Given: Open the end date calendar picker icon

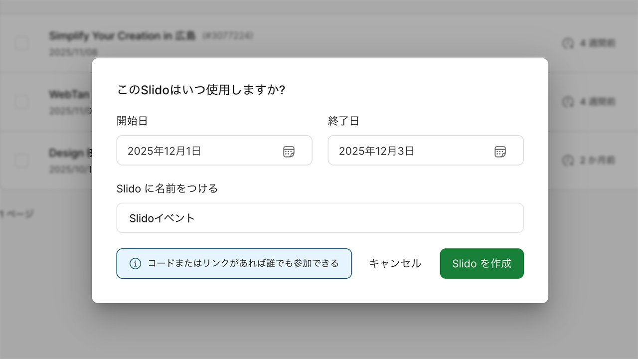Looking at the screenshot, I should click(x=500, y=152).
